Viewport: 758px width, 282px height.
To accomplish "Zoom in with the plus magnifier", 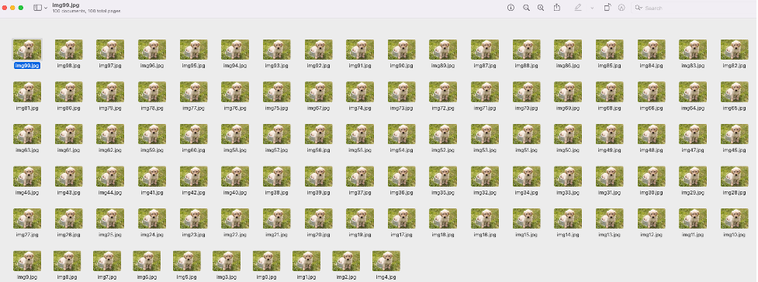I will point(541,8).
